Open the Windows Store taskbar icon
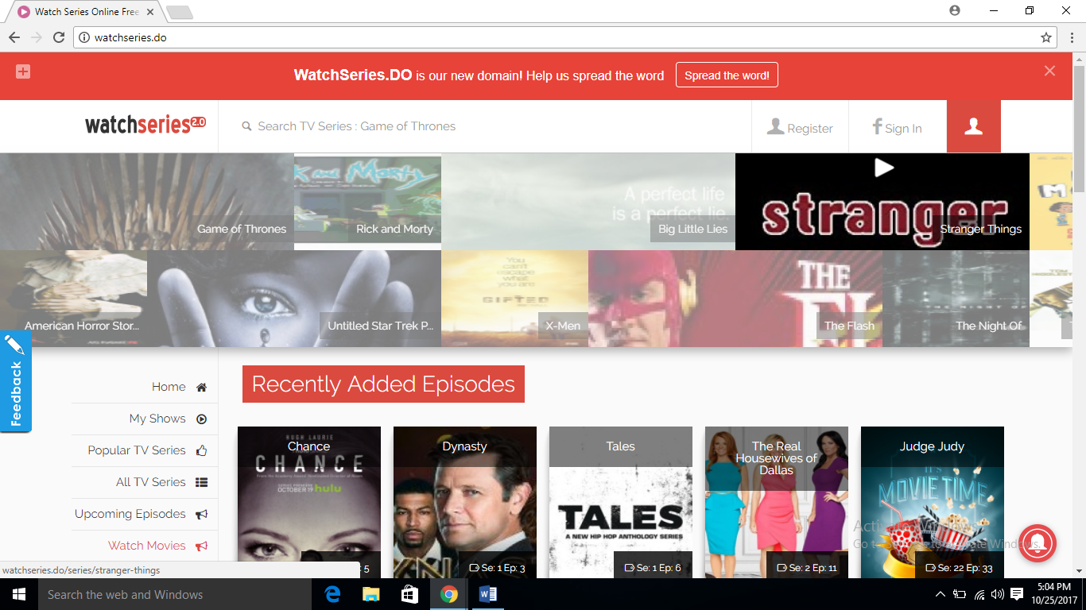 (x=410, y=594)
